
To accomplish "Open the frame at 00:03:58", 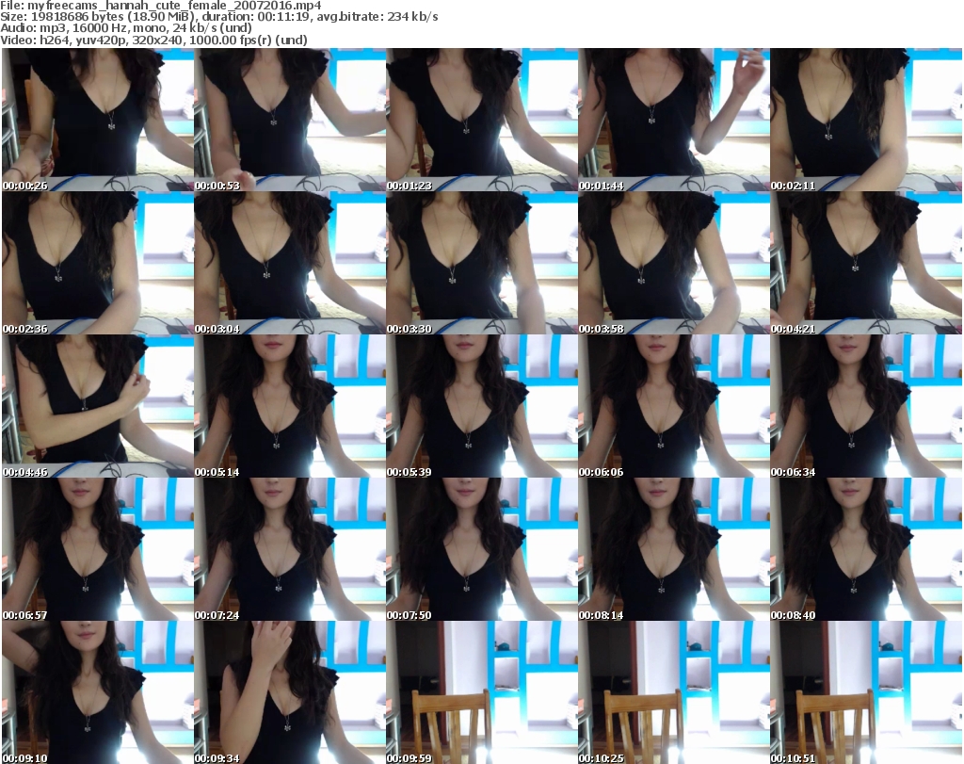I will click(x=674, y=263).
